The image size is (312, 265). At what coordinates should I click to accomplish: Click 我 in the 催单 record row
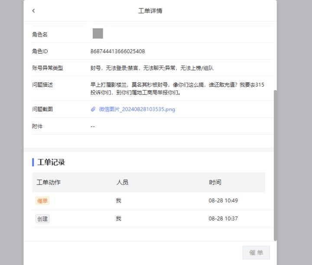pos(118,200)
